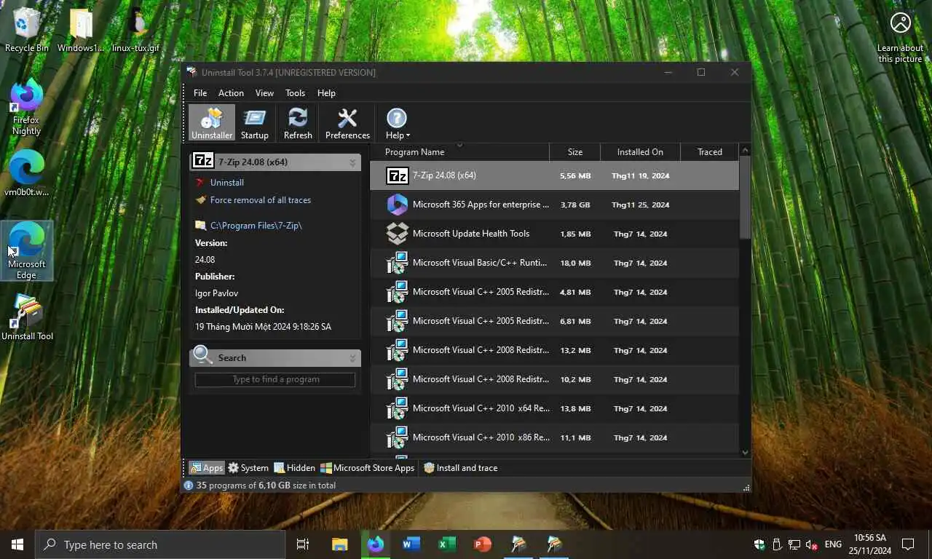Click the muted volume tray icon
Screen dimensions: 932x559
[x=811, y=544]
